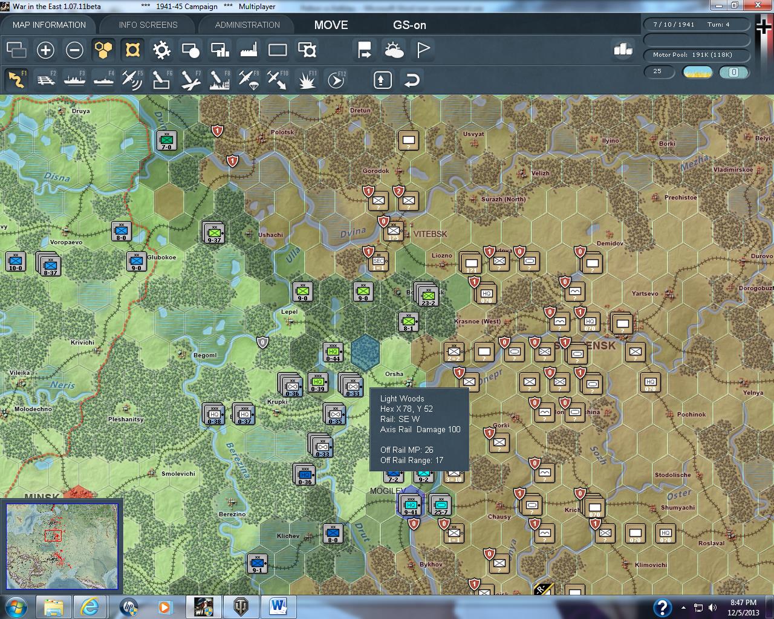The width and height of the screenshot is (774, 619).
Task: Select the 7-0 unit near Druya
Action: [166, 141]
